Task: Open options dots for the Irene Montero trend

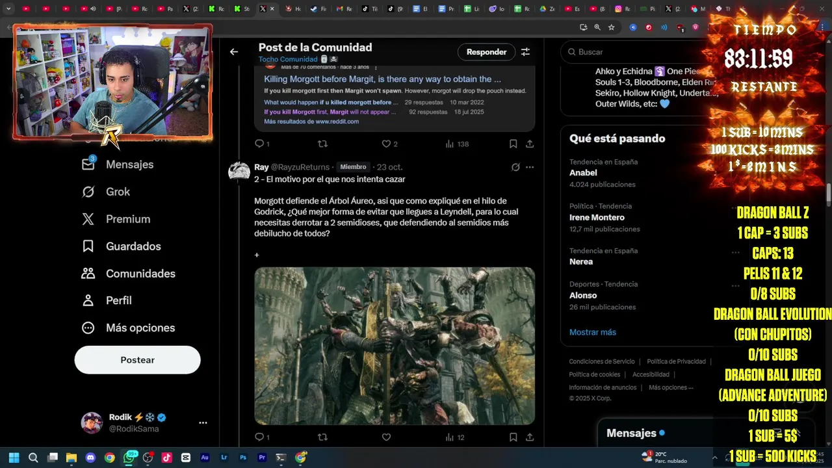Action: click(x=735, y=207)
